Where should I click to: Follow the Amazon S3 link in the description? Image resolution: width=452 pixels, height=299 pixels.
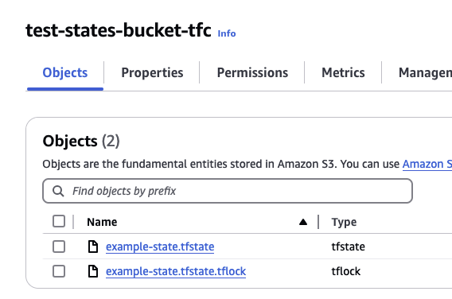[x=427, y=164]
